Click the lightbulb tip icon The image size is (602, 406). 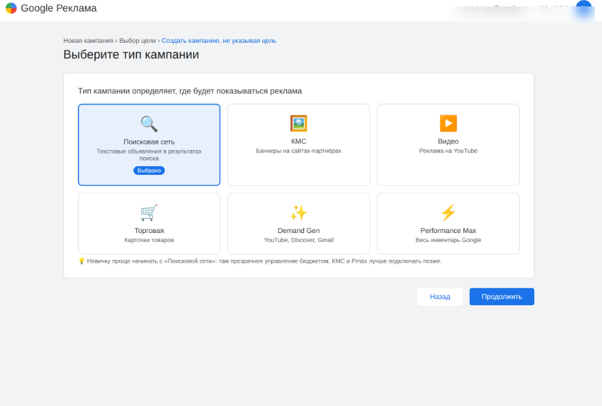click(x=81, y=261)
